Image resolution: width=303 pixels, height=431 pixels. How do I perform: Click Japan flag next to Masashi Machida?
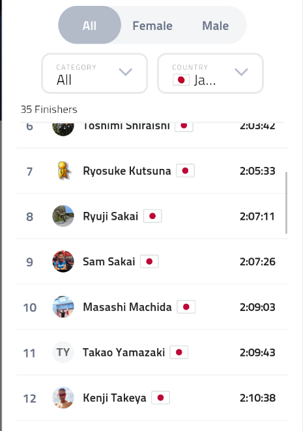(x=186, y=306)
